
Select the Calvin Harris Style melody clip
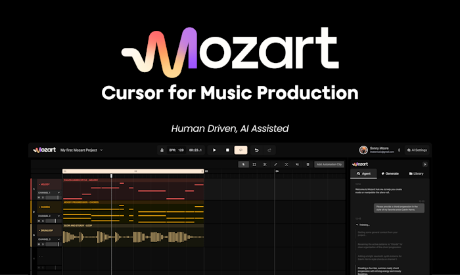133,189
